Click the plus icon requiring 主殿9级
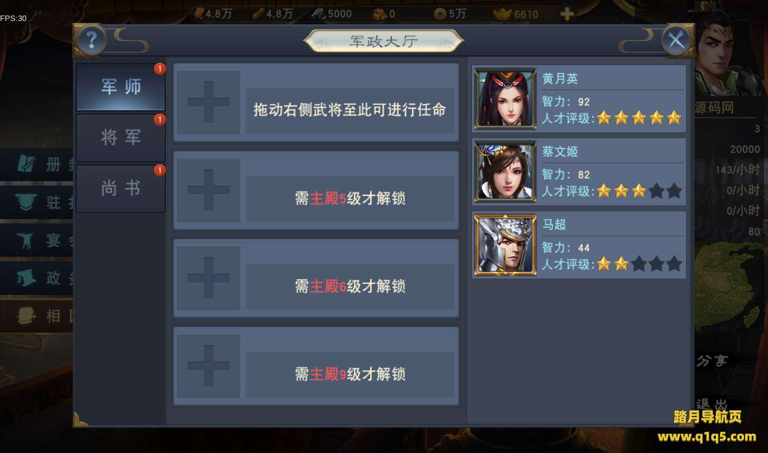Screen dimensions: 768x453 click(x=208, y=366)
